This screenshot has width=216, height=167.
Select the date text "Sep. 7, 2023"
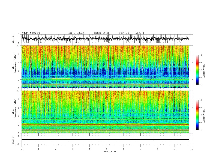click(x=76, y=33)
